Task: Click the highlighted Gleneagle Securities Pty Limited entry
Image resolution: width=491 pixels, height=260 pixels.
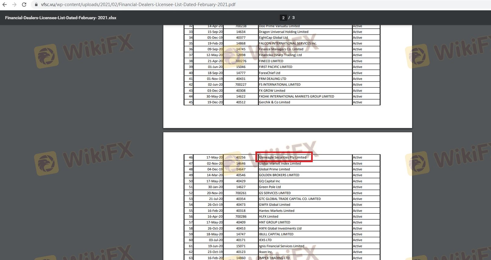Action: 283,157
